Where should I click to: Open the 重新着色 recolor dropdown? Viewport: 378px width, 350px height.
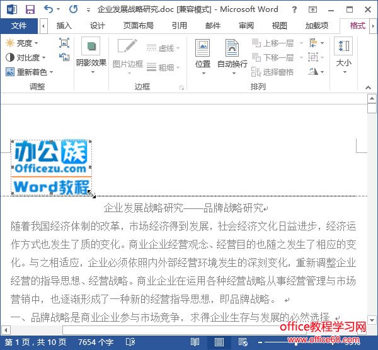point(30,72)
